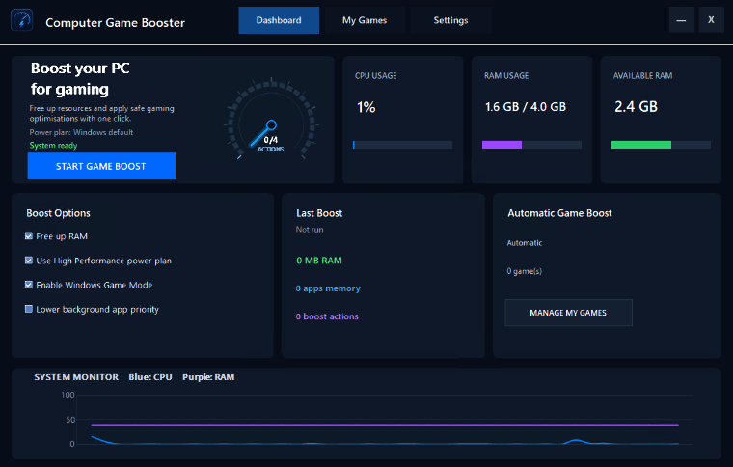Click the CPU usage progress bar
The image size is (733, 467).
pos(402,145)
